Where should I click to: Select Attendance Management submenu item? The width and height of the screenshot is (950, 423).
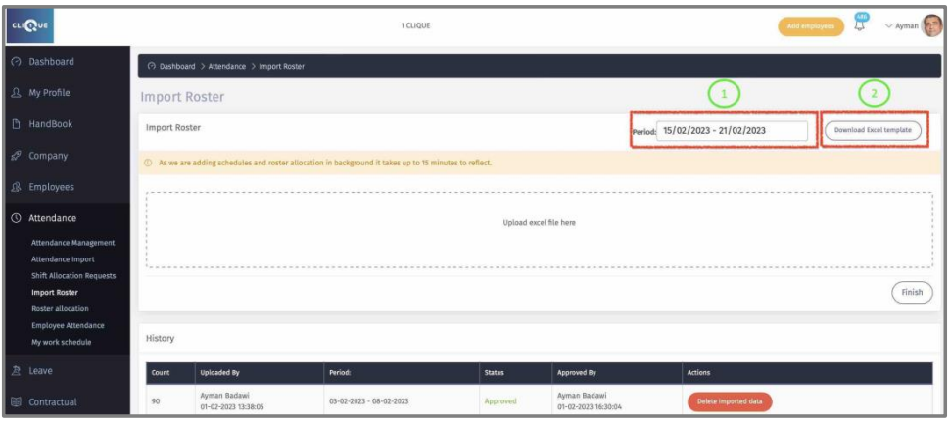(72, 243)
